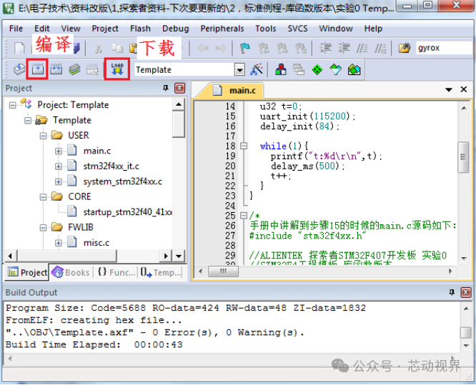
Task: Open the Find in Files folder icon
Action: coord(405,48)
